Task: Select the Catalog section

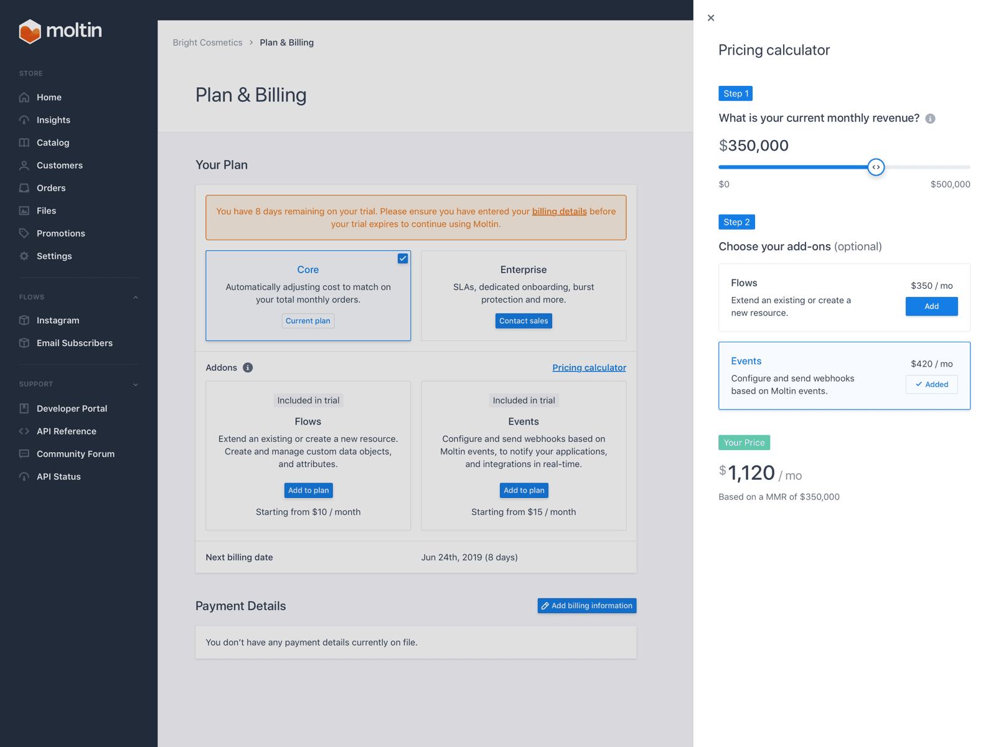Action: coord(52,142)
